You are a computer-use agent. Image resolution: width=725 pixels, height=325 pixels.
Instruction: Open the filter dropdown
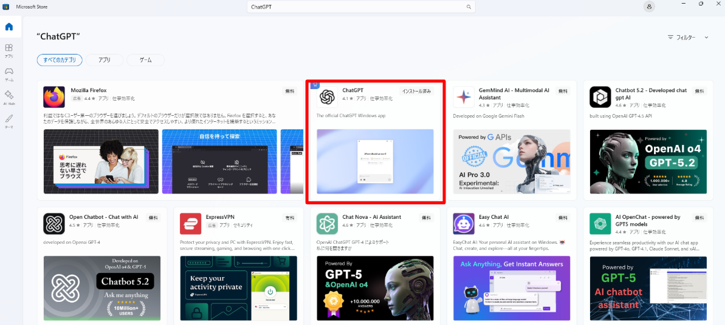click(688, 38)
